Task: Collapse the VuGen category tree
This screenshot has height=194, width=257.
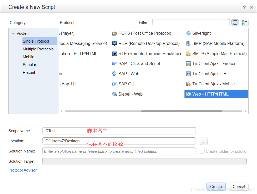Action: [x=13, y=34]
